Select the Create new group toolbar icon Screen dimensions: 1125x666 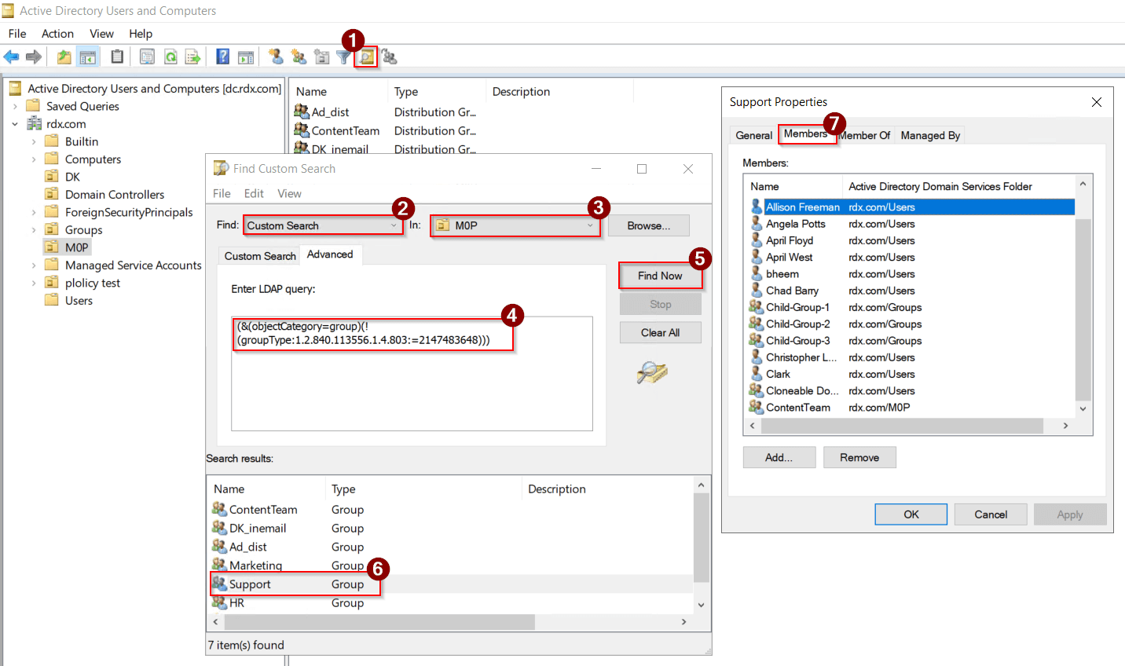point(299,56)
